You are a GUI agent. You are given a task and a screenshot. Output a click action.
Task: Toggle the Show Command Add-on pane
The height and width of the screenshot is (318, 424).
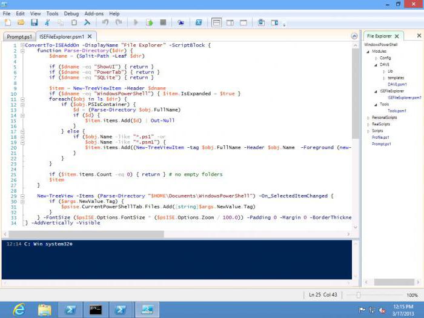[x=274, y=22]
